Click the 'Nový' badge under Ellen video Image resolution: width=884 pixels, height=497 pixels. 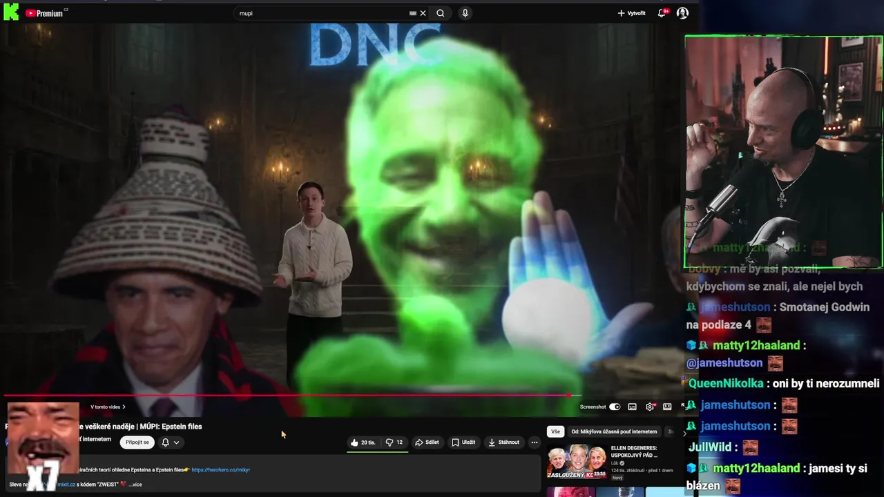pos(617,478)
